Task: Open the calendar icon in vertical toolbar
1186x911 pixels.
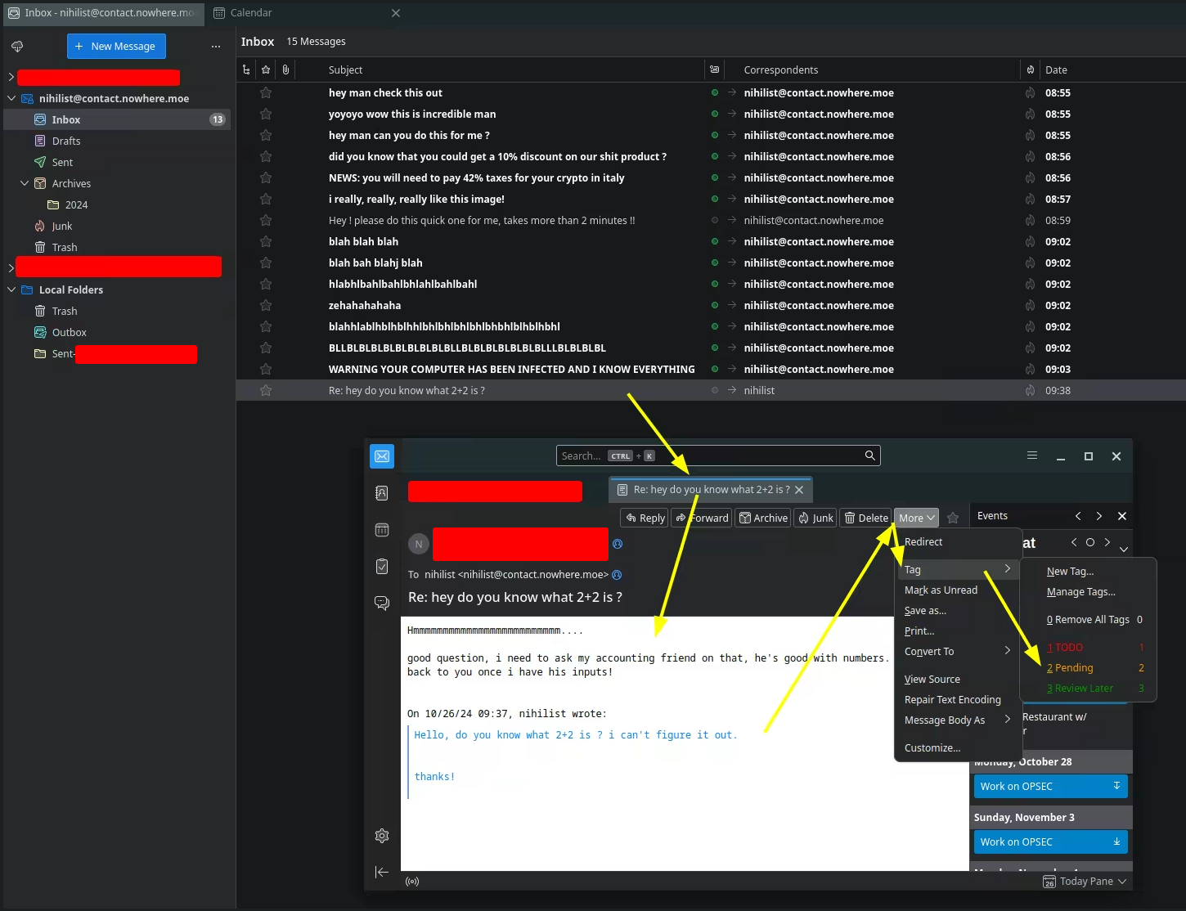Action: coord(382,530)
